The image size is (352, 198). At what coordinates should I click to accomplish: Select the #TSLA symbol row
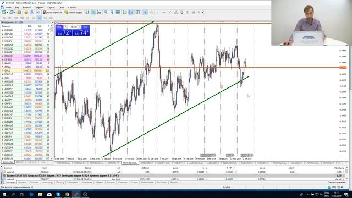point(25,67)
